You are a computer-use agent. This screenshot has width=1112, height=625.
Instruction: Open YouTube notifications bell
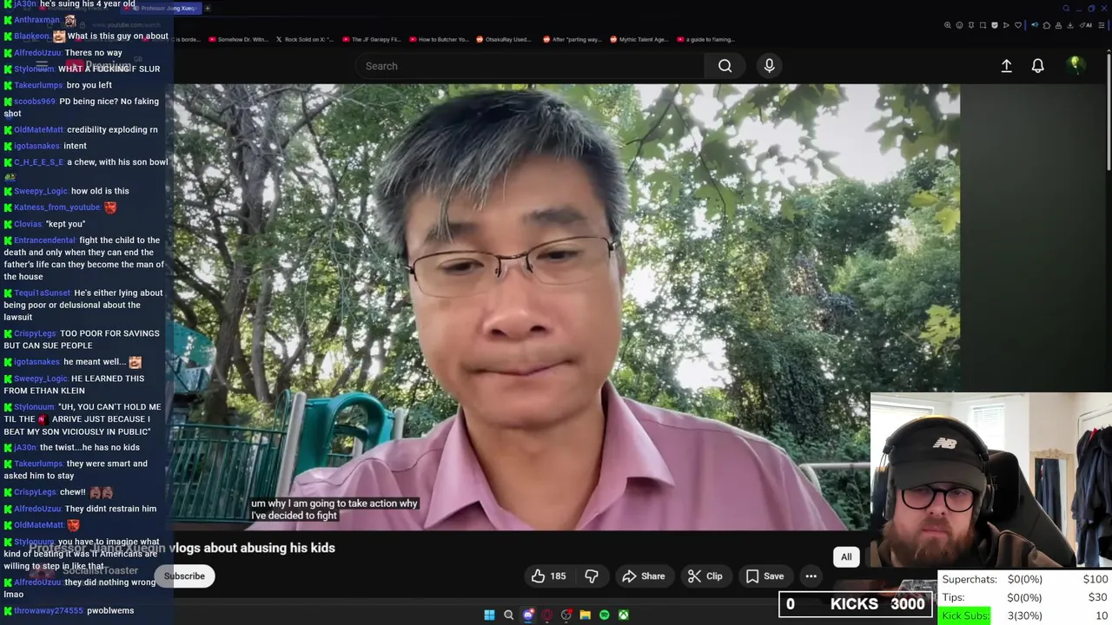coord(1037,66)
